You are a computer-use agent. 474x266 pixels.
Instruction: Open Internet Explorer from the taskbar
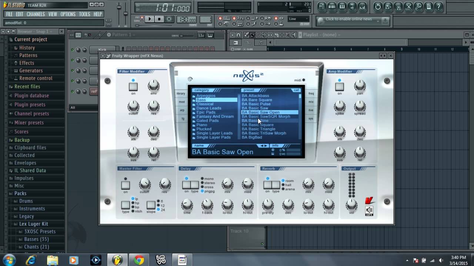(31, 260)
